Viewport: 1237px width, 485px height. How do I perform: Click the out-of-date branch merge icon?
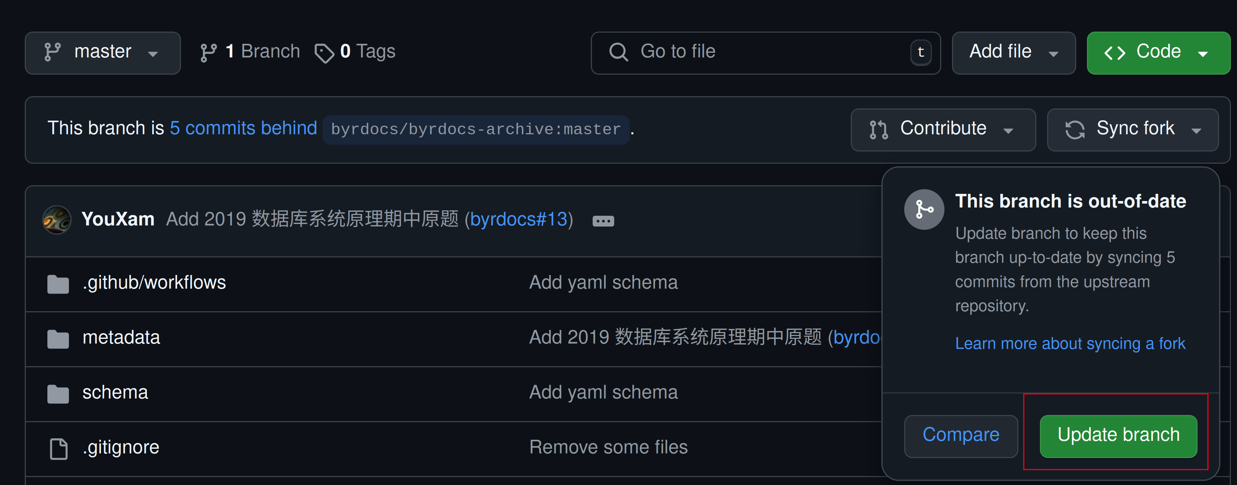point(924,209)
